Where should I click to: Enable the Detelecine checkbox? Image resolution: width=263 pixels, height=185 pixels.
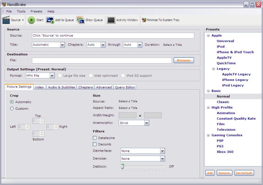tap(95, 138)
